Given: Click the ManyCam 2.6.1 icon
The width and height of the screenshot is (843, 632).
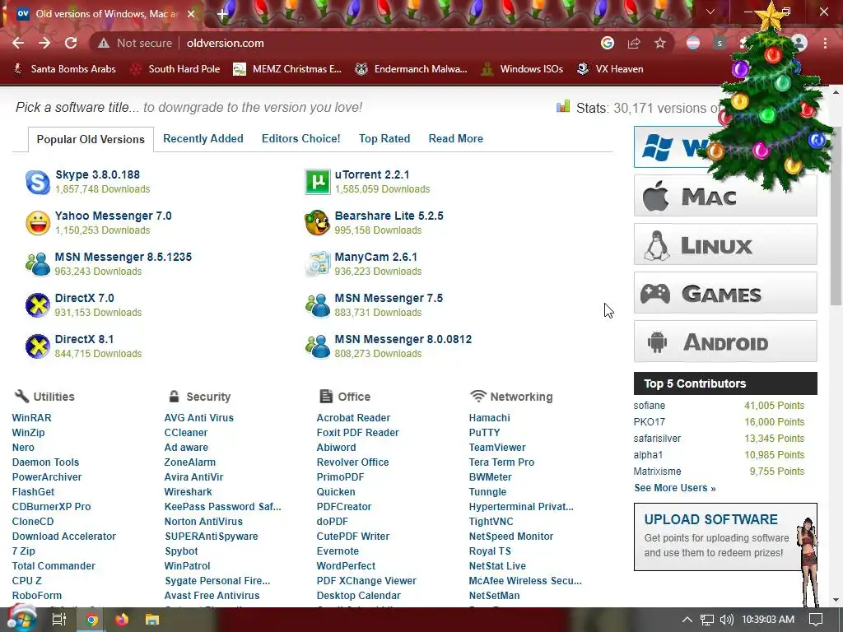Looking at the screenshot, I should (x=317, y=264).
